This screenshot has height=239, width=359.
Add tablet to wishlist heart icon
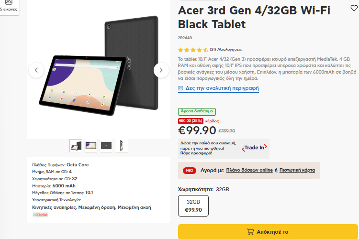(354, 8)
